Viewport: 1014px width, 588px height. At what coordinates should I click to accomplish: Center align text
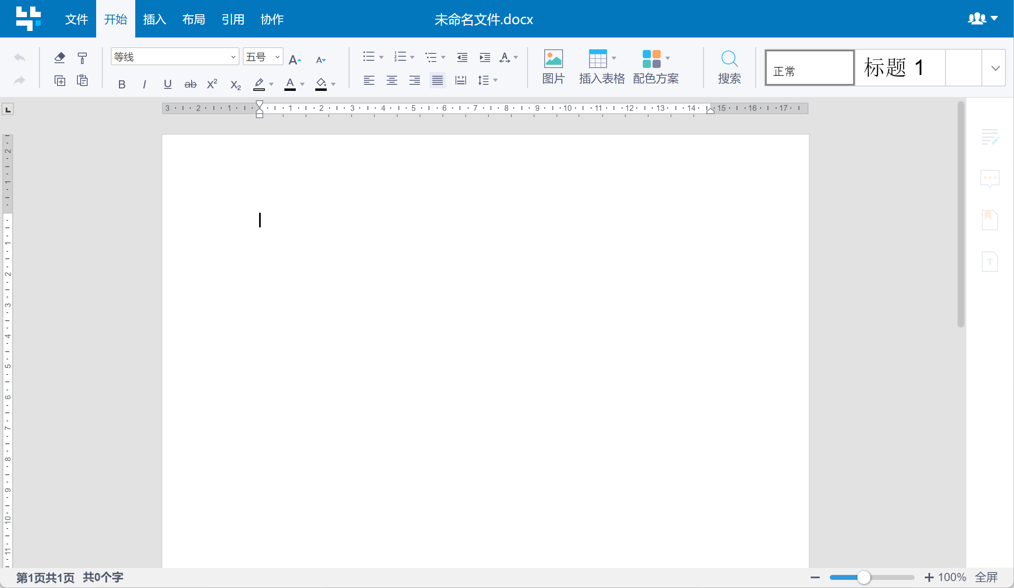tap(392, 80)
